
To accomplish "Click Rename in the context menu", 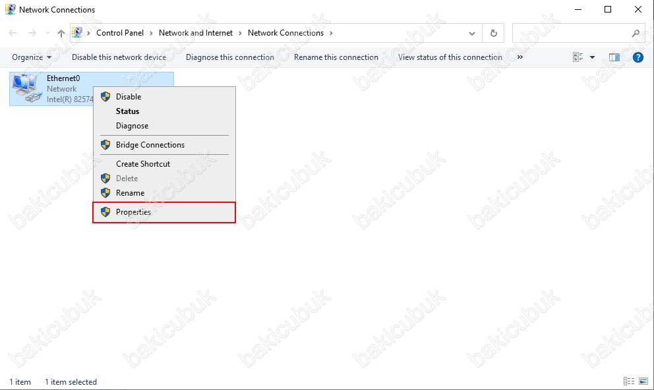I will (x=130, y=193).
